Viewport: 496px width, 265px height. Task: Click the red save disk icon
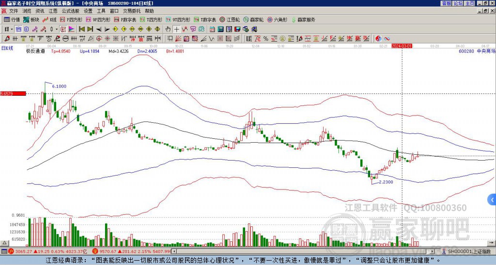click(x=237, y=29)
